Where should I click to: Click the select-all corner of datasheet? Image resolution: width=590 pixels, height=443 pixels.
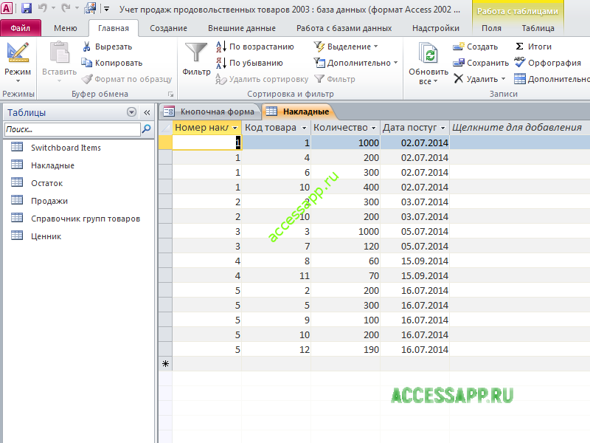165,128
